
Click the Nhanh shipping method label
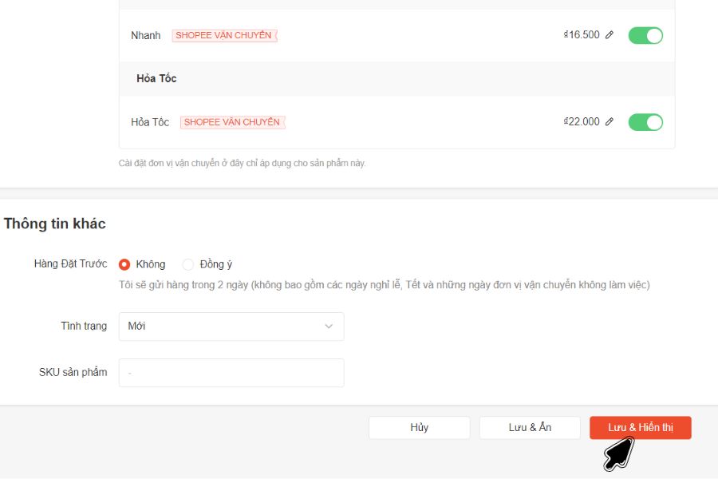pos(146,35)
